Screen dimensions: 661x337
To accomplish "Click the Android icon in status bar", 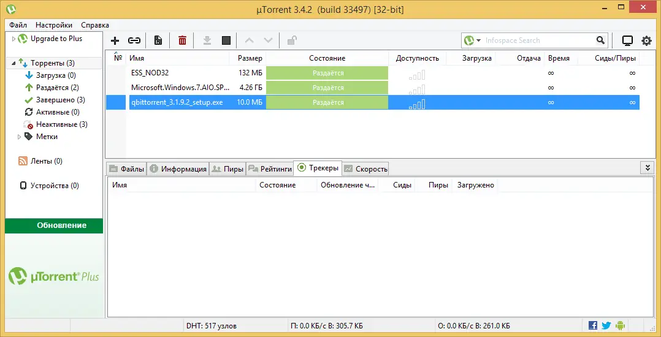I will coord(620,325).
